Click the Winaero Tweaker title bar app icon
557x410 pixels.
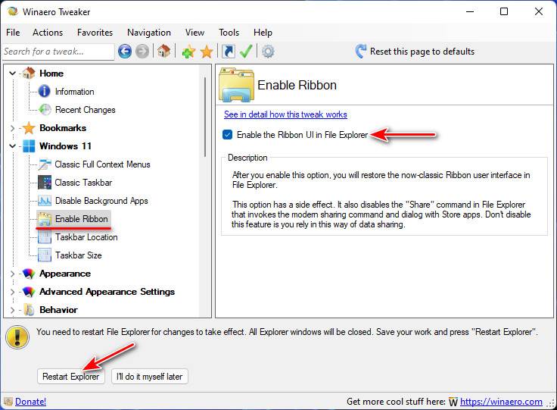(x=13, y=11)
